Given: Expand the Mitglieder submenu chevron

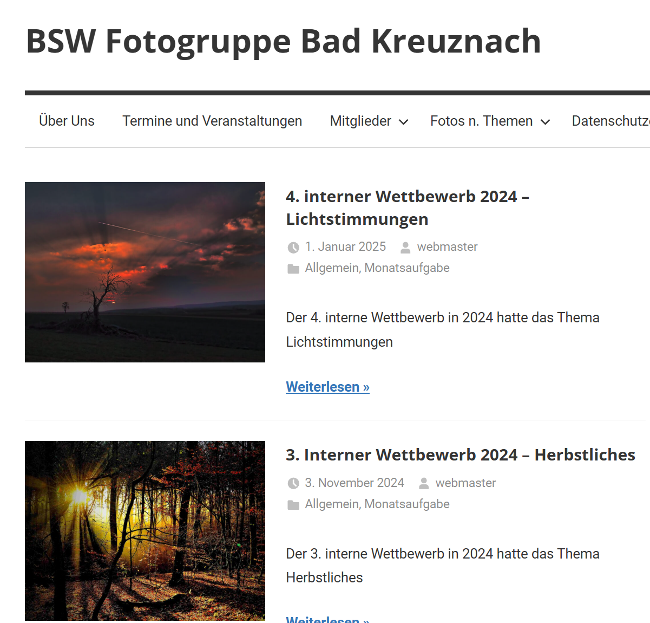Looking at the screenshot, I should [x=404, y=122].
